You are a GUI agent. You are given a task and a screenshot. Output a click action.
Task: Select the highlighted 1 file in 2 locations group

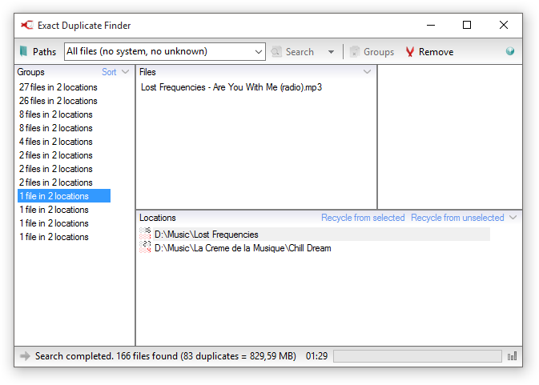pyautogui.click(x=64, y=196)
